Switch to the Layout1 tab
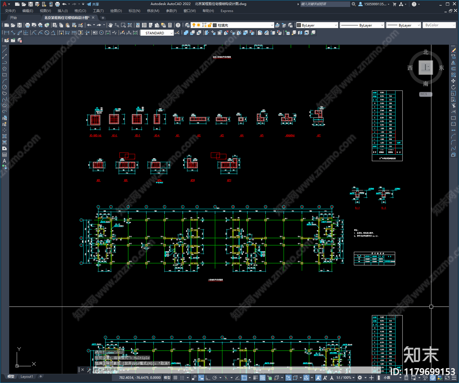The image size is (459, 383). [27, 376]
